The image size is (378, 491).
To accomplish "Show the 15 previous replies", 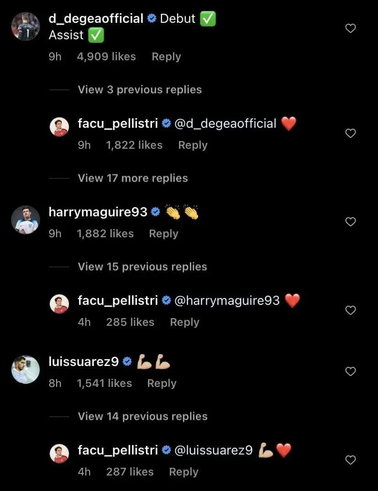I will click(142, 266).
